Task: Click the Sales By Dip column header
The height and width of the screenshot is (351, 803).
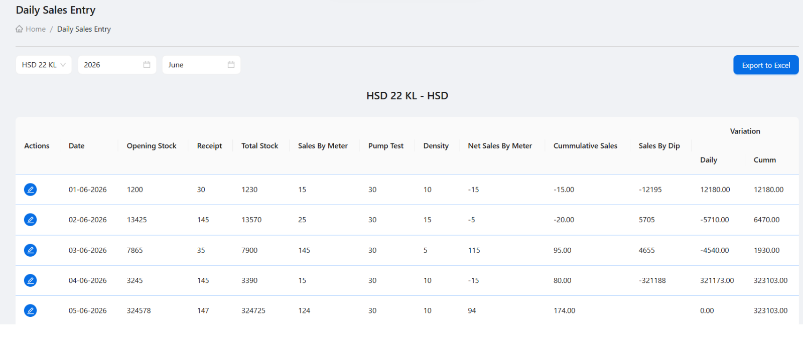Action: point(659,146)
